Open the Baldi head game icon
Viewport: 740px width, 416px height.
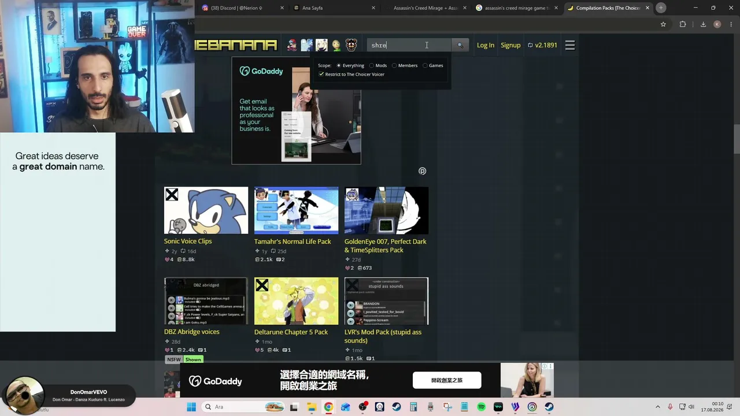[x=336, y=45]
